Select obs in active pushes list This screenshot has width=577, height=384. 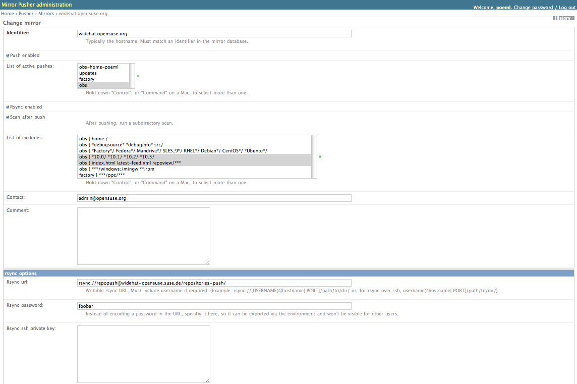103,85
